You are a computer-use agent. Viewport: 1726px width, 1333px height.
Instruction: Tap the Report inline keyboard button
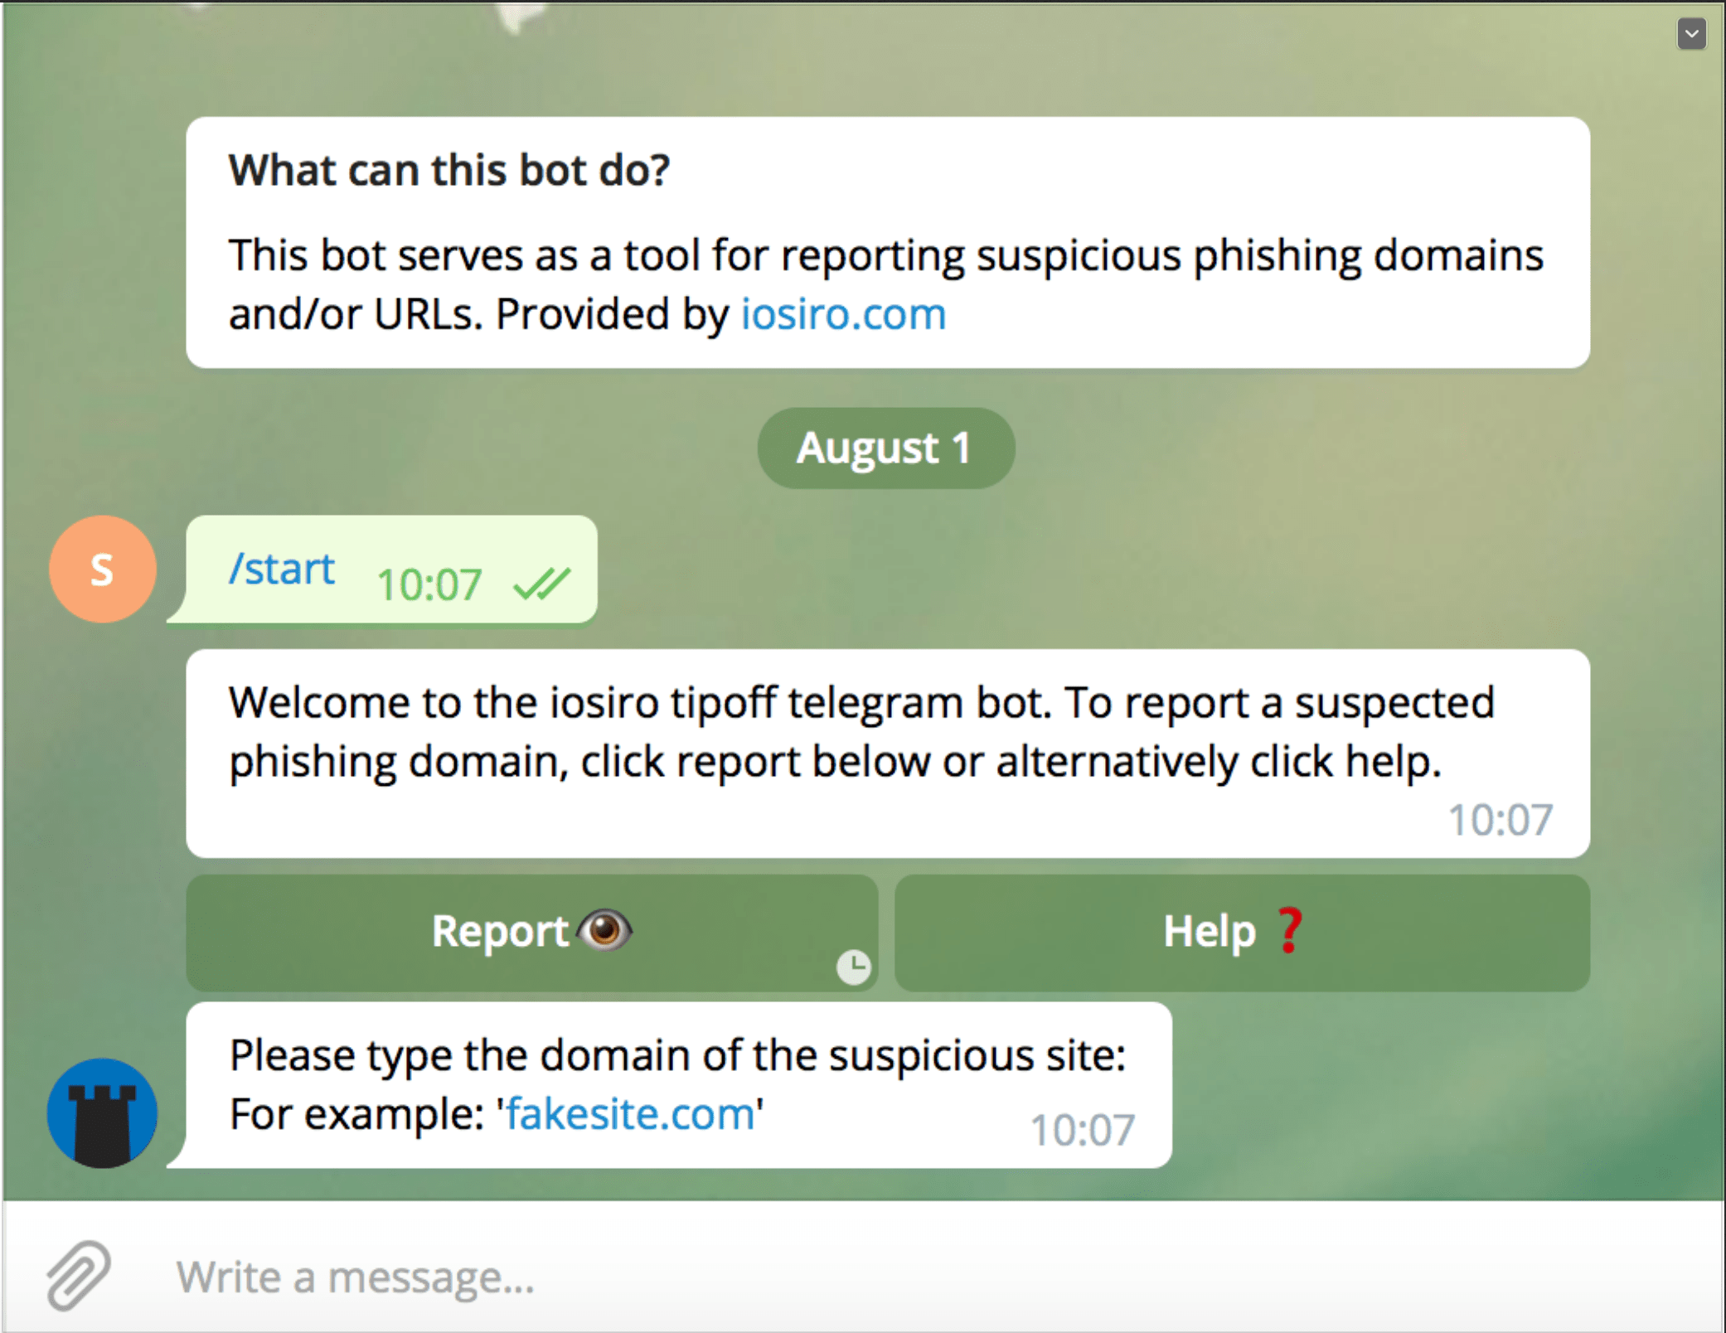coord(532,933)
